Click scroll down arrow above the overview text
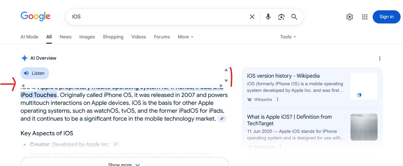This screenshot has width=403, height=166. point(226,80)
